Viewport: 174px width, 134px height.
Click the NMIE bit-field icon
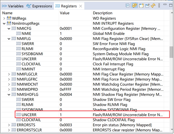(x=18, y=33)
